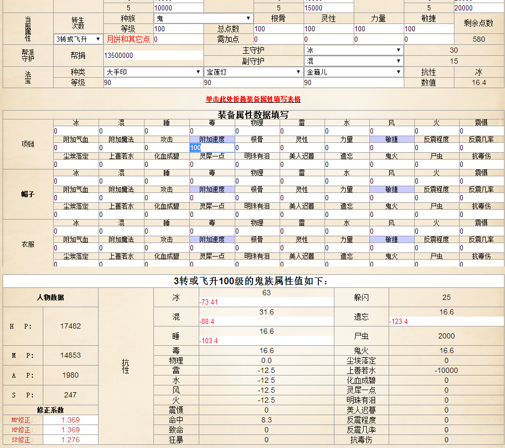Click the 敏捷 总点数 input field
This screenshot has width=505, height=448.
(x=428, y=29)
